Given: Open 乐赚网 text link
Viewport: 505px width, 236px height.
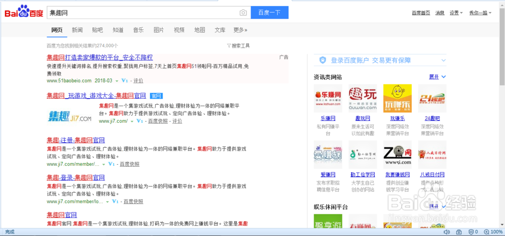Looking at the screenshot, I should click(328, 118).
